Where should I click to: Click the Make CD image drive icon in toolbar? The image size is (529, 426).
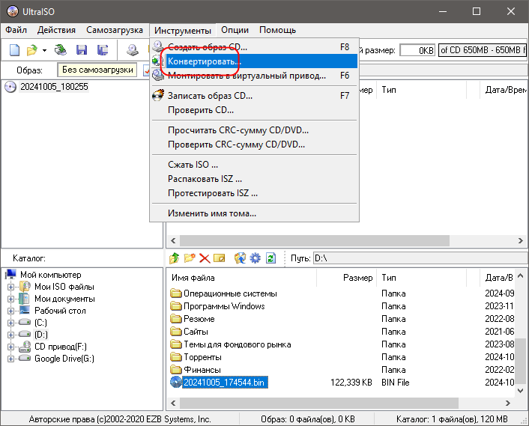[x=132, y=50]
